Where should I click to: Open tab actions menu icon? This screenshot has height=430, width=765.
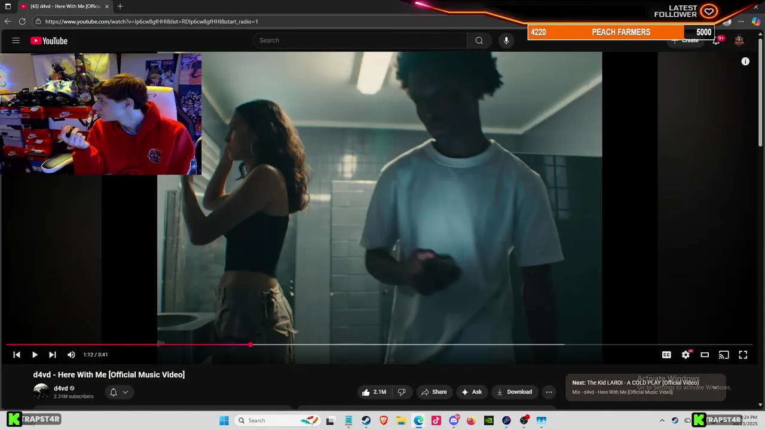[8, 7]
